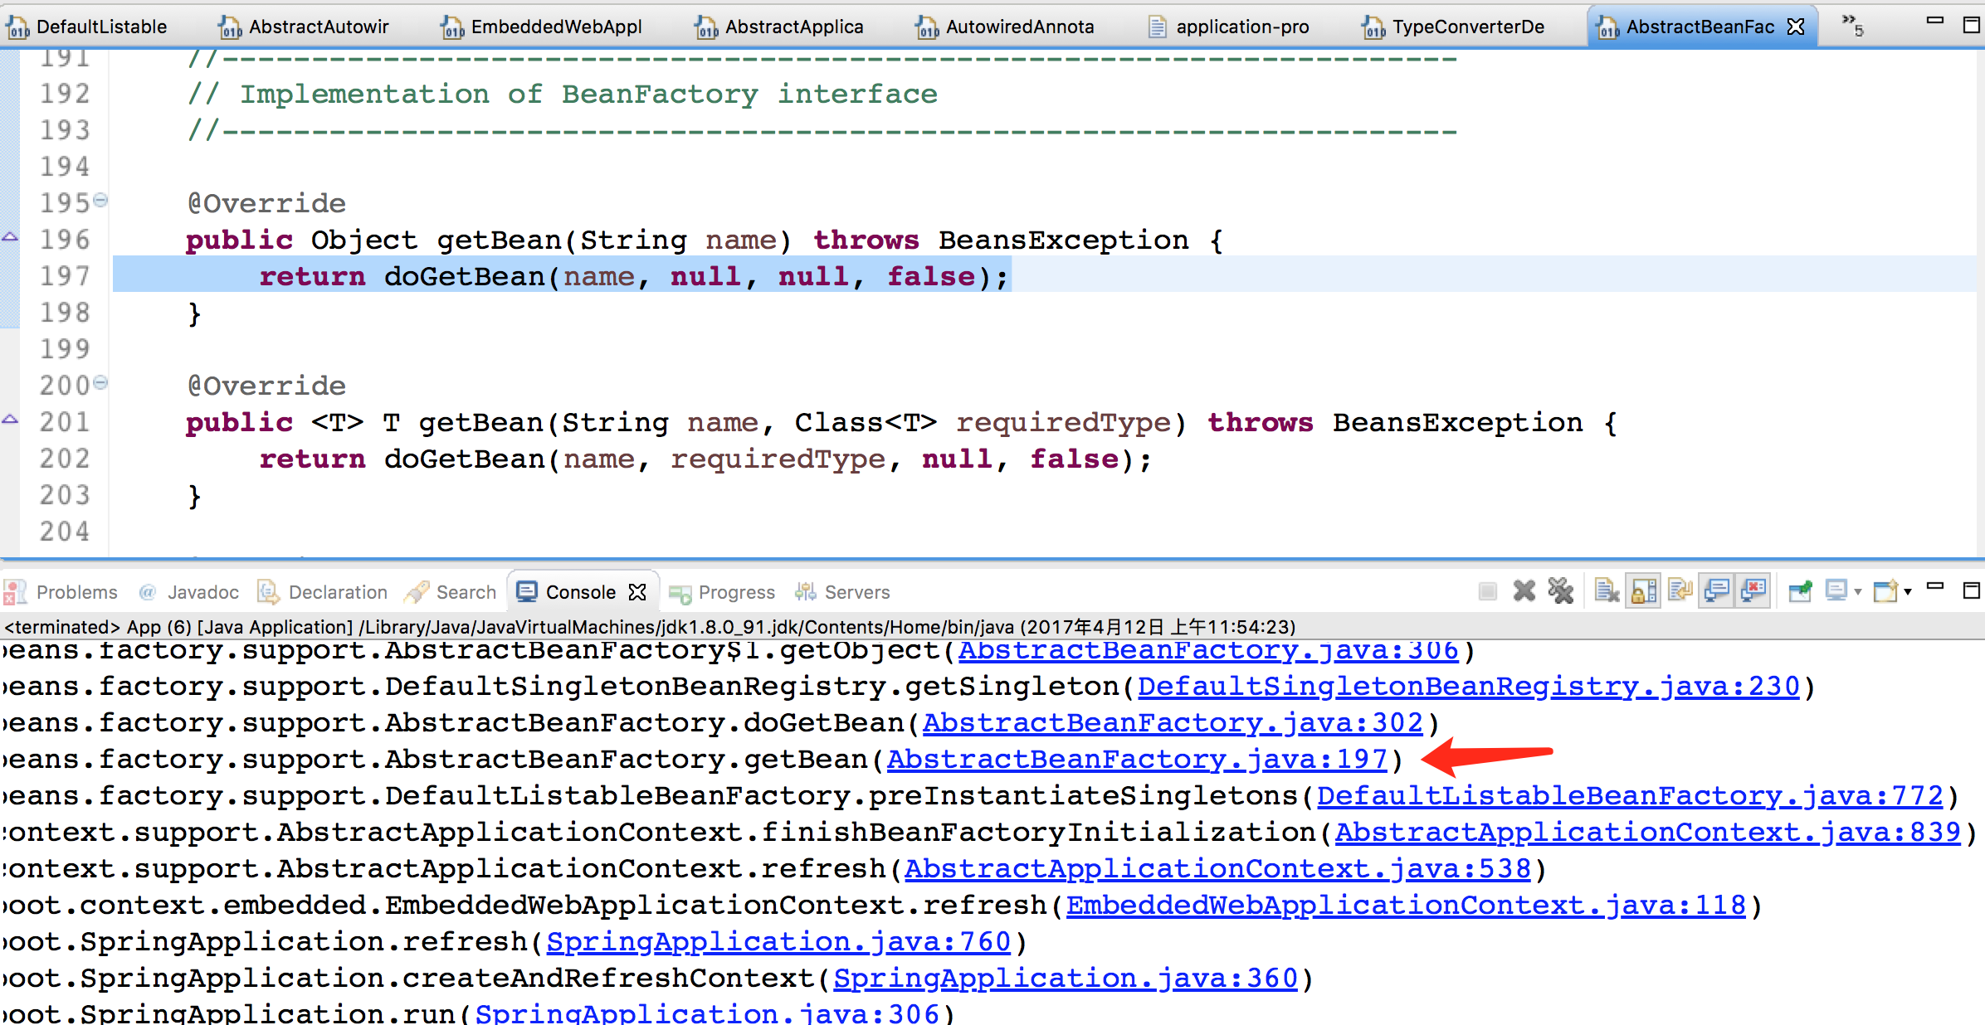Show the Progress view tab
1985x1025 pixels.
[722, 592]
